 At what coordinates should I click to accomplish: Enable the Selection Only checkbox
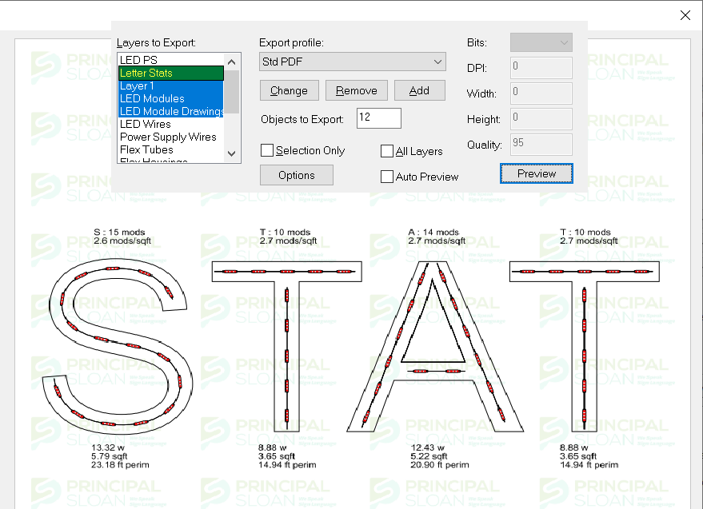267,151
